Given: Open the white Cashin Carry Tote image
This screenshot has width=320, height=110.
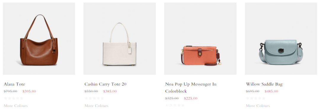Looking at the screenshot, I should pos(120,39).
